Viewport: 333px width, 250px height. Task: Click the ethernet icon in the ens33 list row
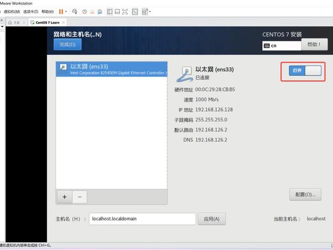63,68
